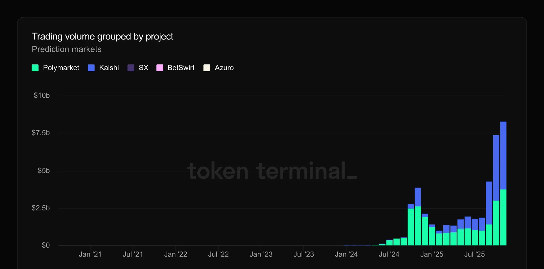Hide the Azuro series via its legend label
Image resolution: width=544 pixels, height=269 pixels.
pyautogui.click(x=224, y=68)
